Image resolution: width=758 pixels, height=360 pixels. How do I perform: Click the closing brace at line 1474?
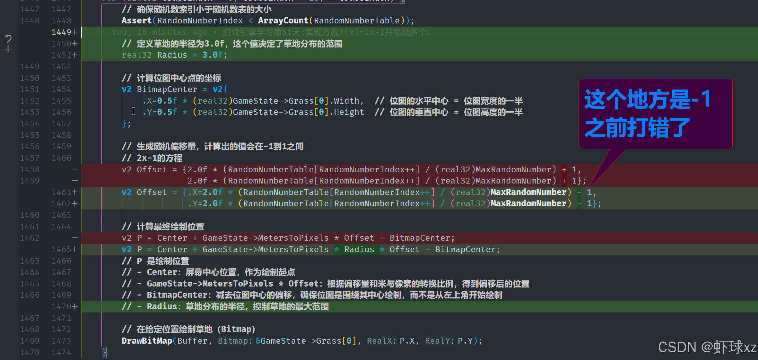pyautogui.click(x=104, y=352)
